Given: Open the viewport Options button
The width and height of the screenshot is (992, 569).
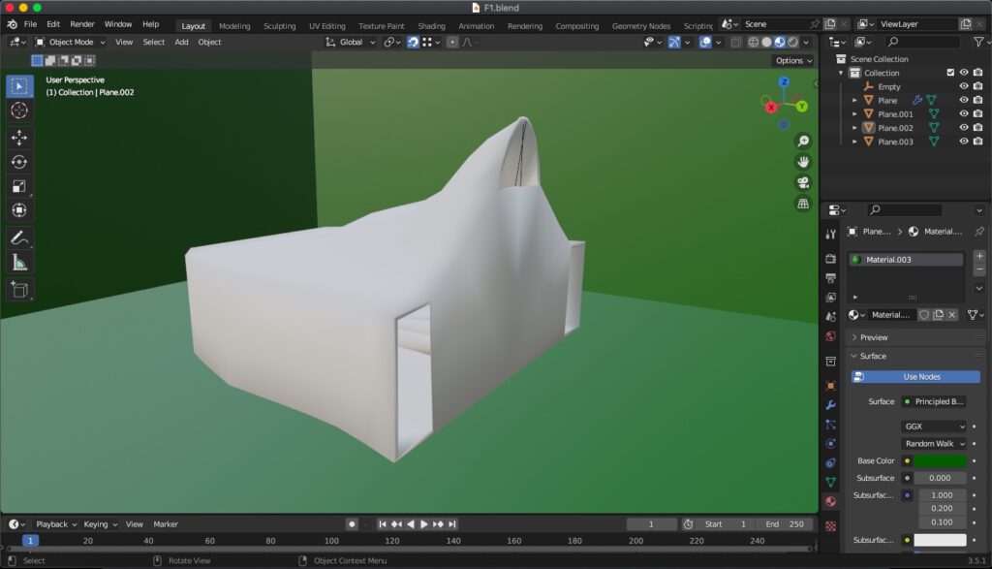Looking at the screenshot, I should [792, 61].
